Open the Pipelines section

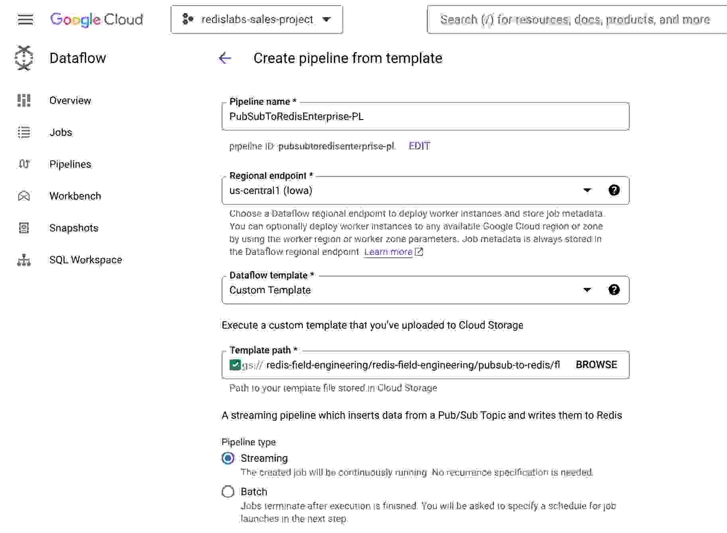tap(70, 164)
